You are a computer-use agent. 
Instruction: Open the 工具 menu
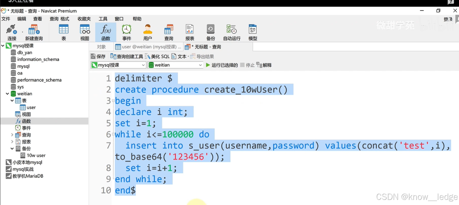[103, 19]
